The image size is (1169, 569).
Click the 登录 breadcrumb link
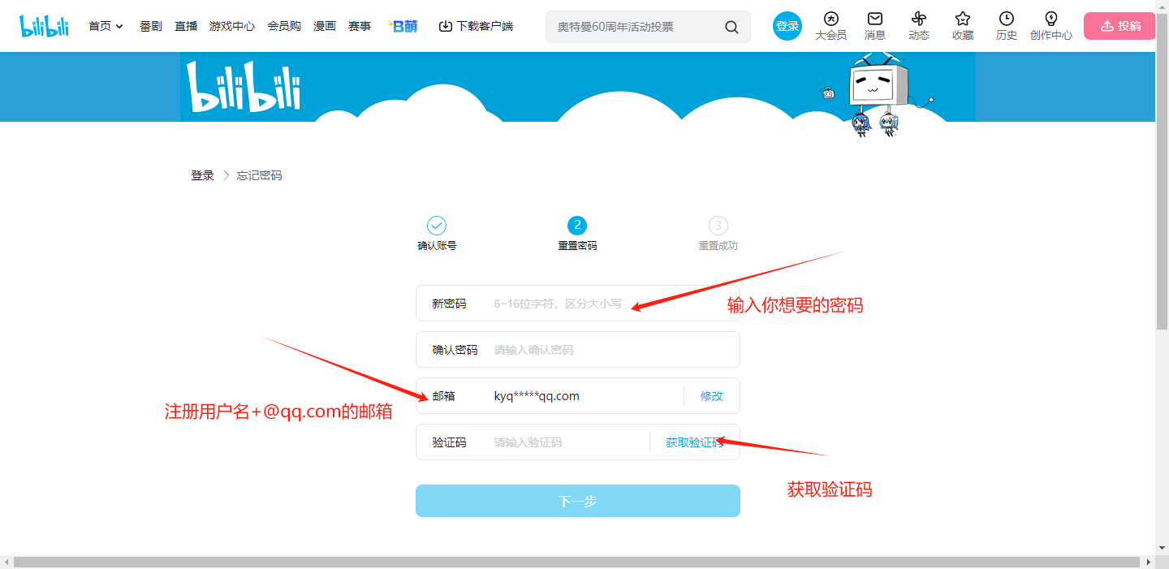pyautogui.click(x=202, y=175)
